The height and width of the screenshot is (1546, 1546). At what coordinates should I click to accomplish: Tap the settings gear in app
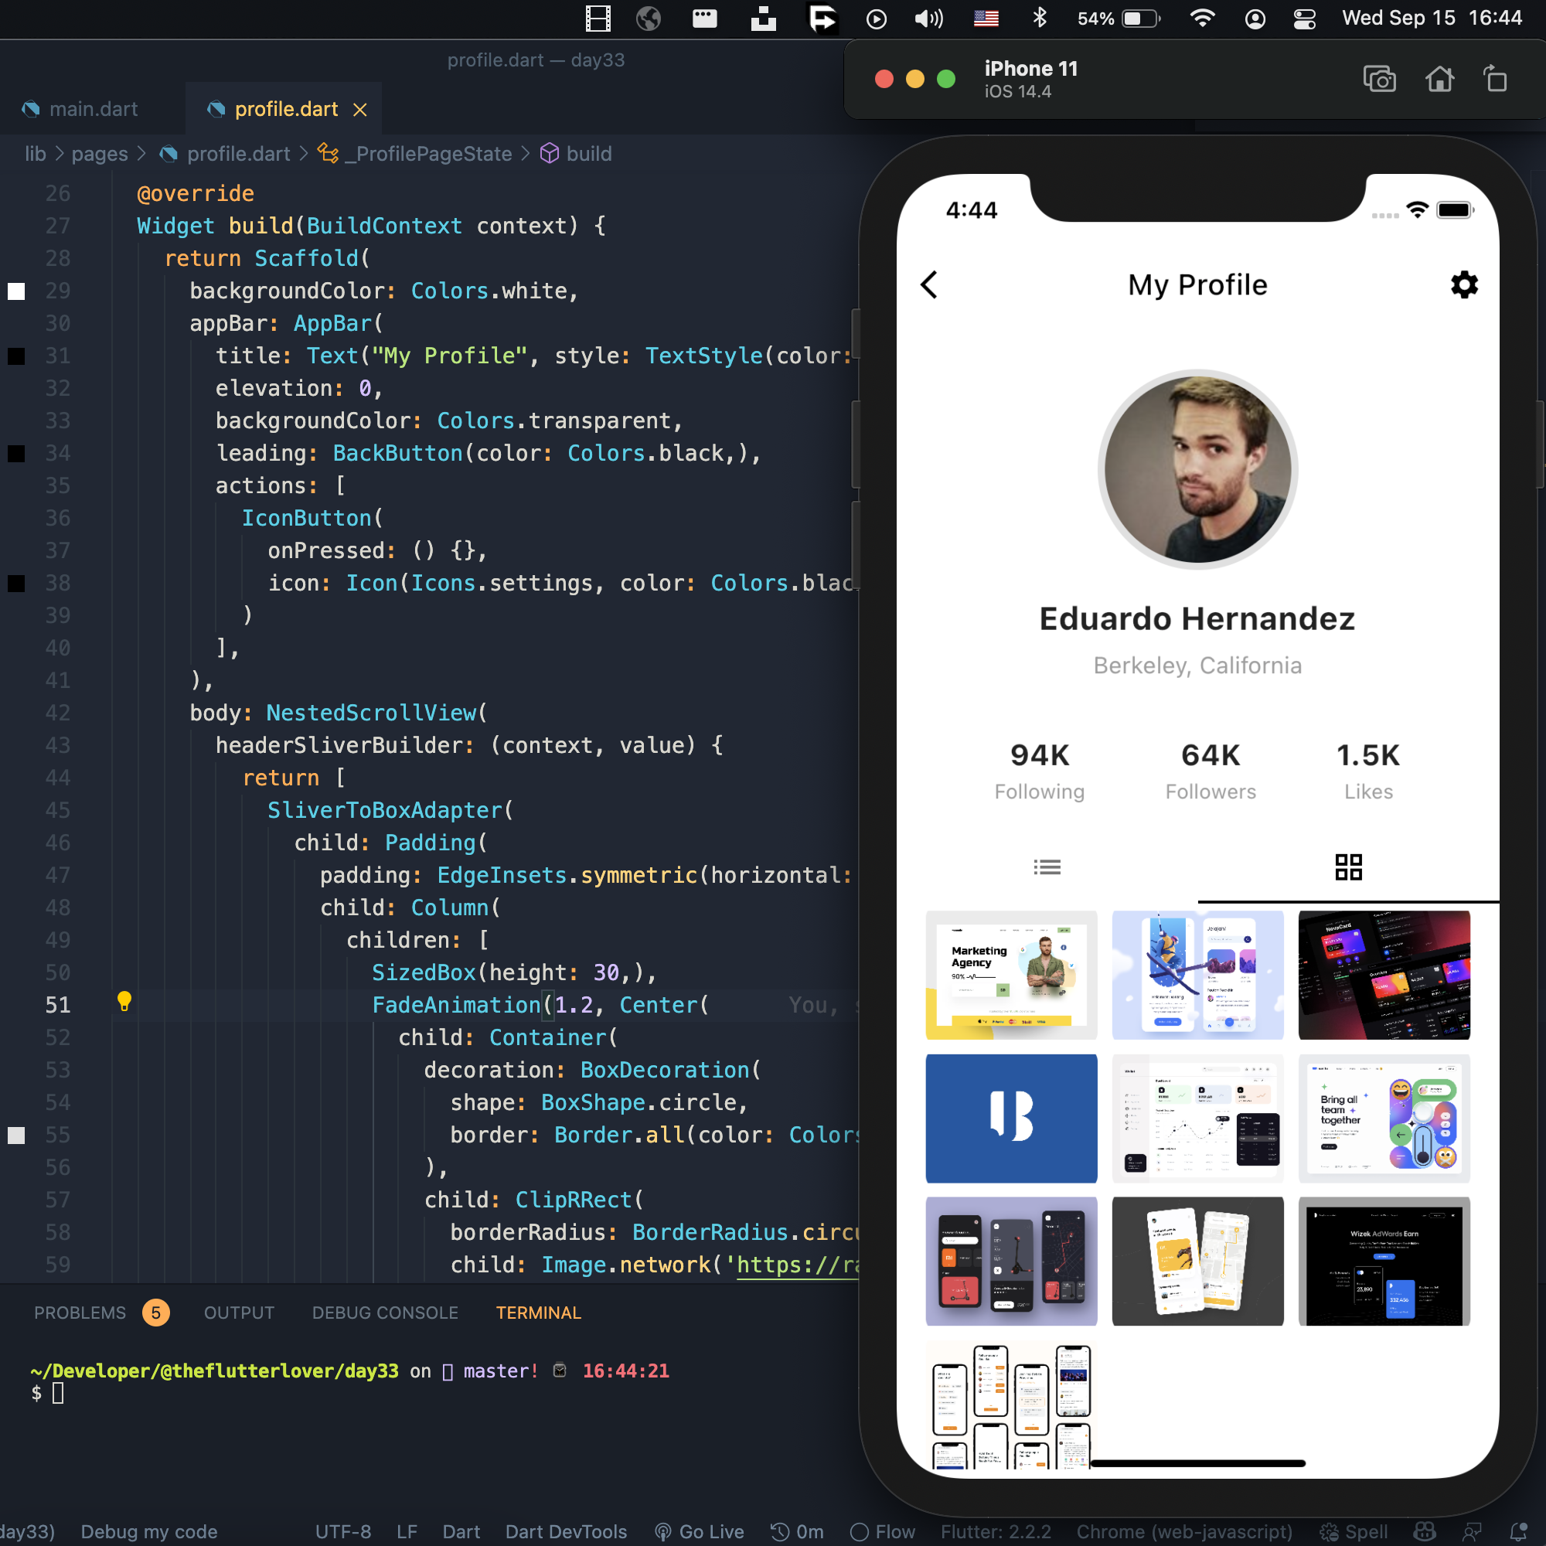coord(1463,285)
